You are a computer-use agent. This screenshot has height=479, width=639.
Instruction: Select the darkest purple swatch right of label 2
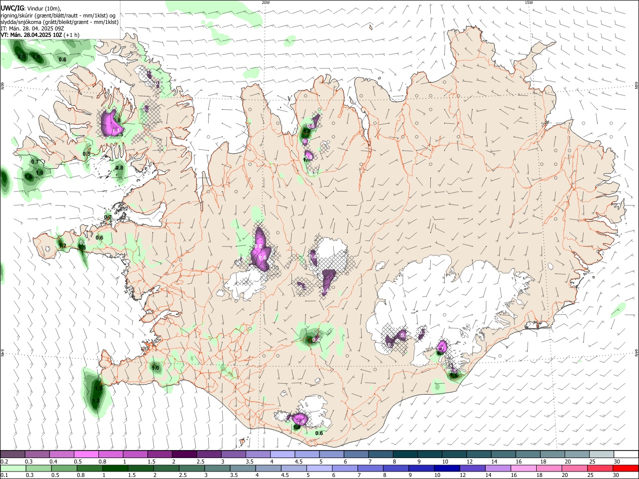(x=184, y=455)
